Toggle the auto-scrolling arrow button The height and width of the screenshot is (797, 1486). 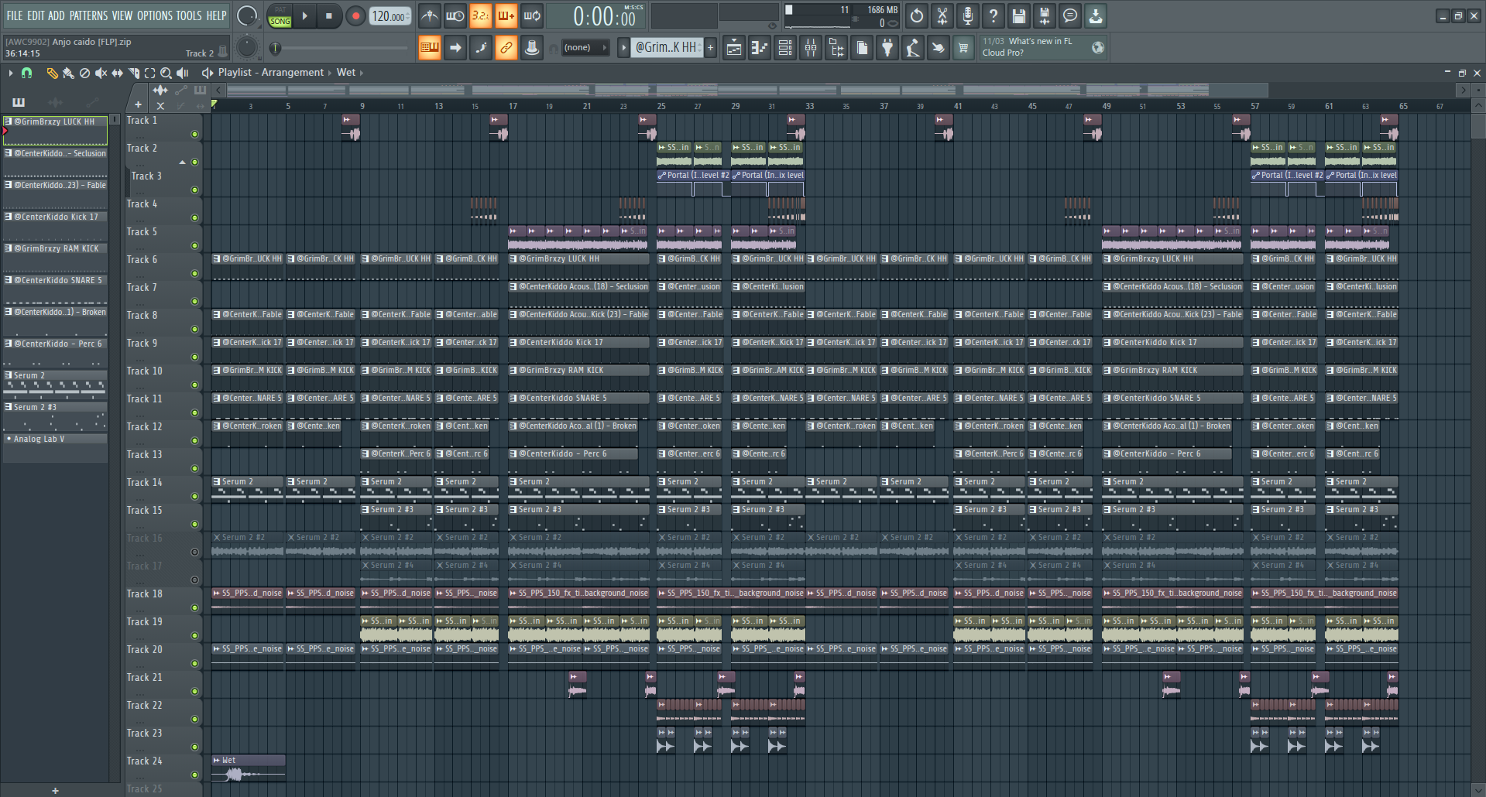tap(455, 48)
